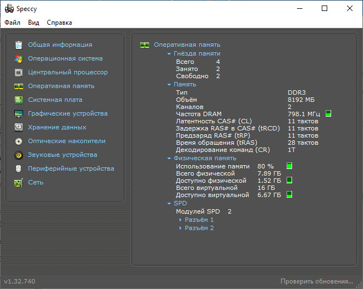Click the Всего виртуальной label
This screenshot has width=363, height=289.
pyautogui.click(x=207, y=188)
